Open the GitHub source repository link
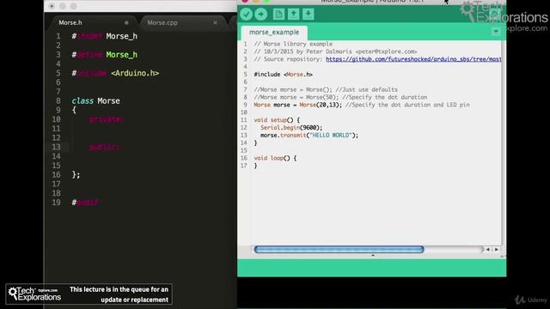The width and height of the screenshot is (550, 309). pos(413,59)
